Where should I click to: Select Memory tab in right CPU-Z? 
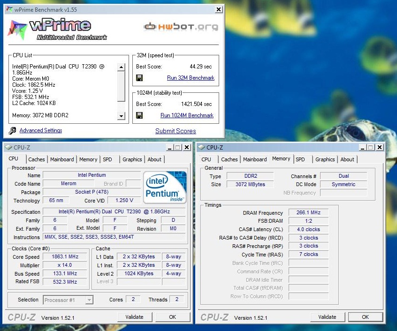point(281,159)
